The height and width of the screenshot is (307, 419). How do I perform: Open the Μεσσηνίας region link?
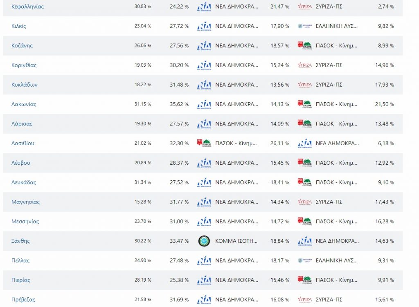pos(25,222)
